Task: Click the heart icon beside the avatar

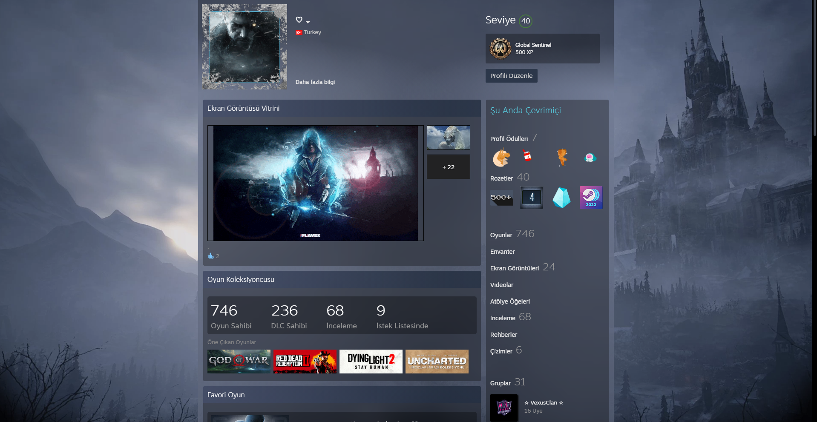Action: (x=299, y=20)
